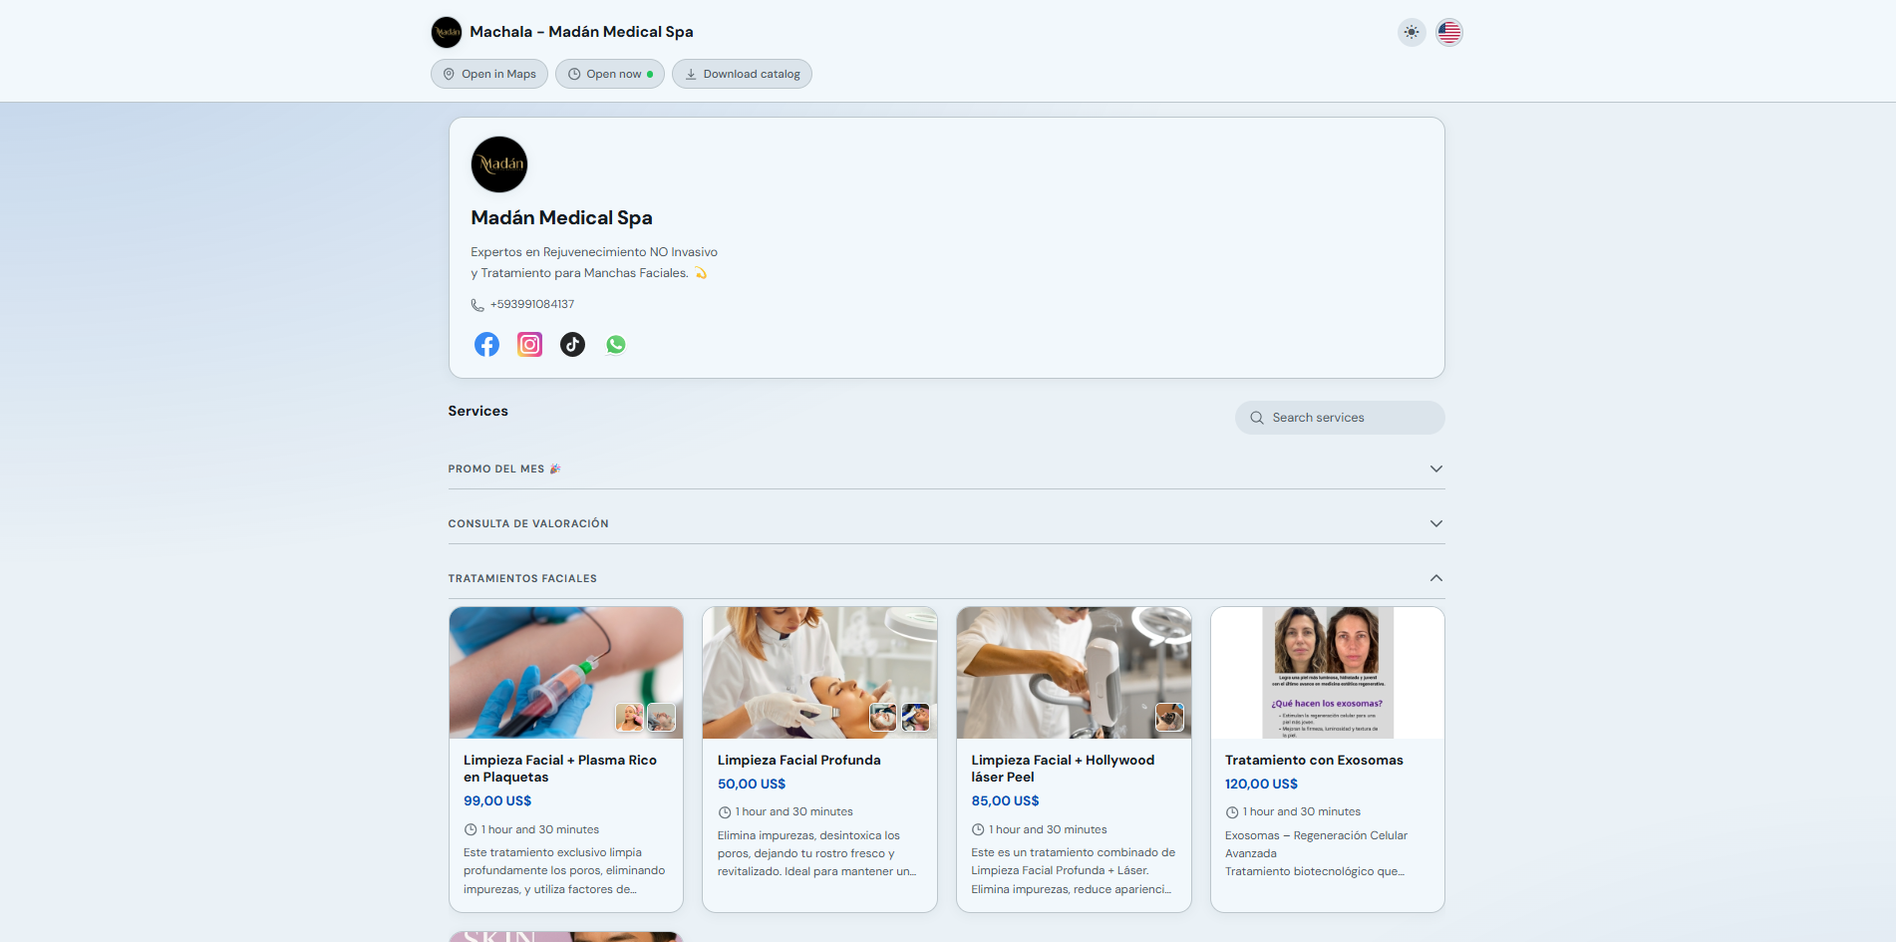
Task: Expand the PROMO DEL MES section
Action: [x=946, y=469]
